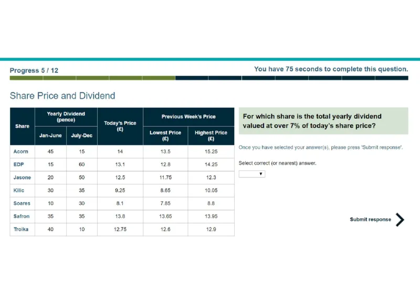Click the Today's Price (£) column header
The image size is (420, 296).
pos(120,126)
